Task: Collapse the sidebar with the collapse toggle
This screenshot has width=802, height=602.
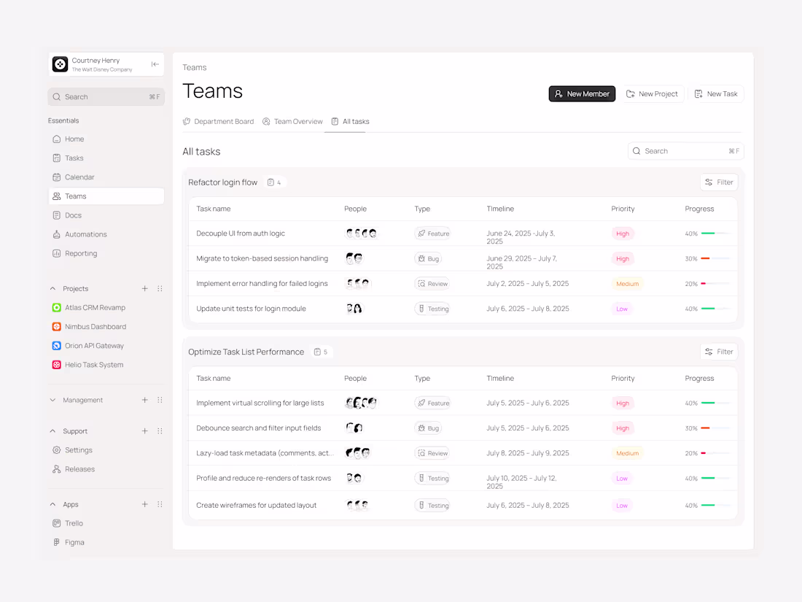Action: point(155,64)
